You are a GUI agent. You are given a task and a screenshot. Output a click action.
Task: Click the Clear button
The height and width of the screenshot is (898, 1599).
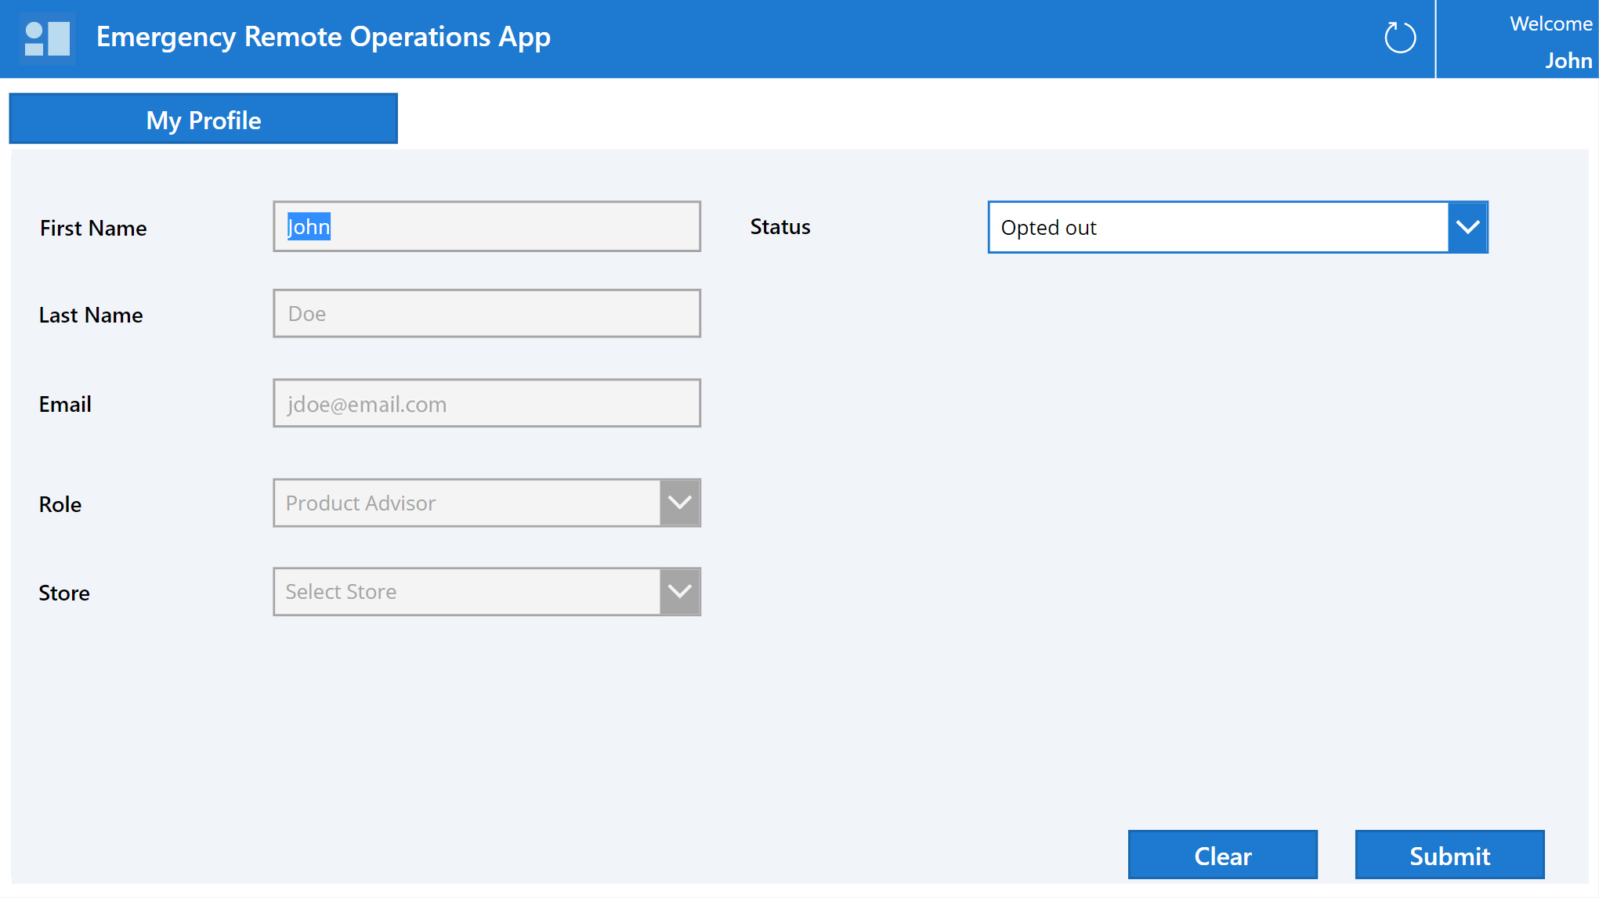click(x=1223, y=855)
